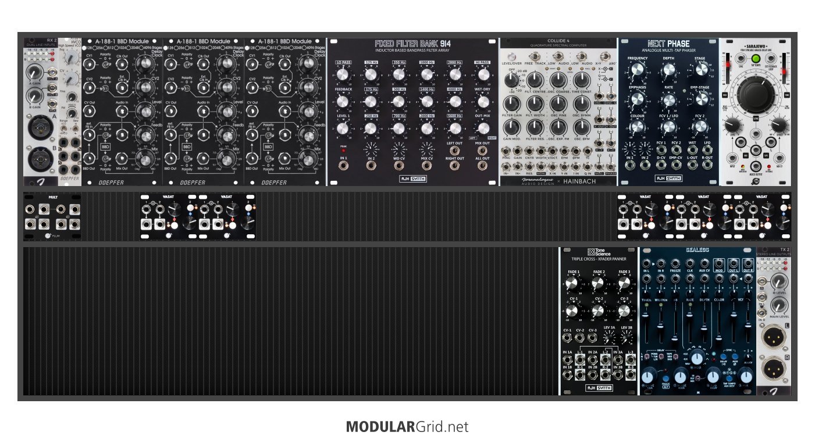Click the EFFECT knob on Sarajewo
Screen dimensions: 815x439
pos(779,125)
